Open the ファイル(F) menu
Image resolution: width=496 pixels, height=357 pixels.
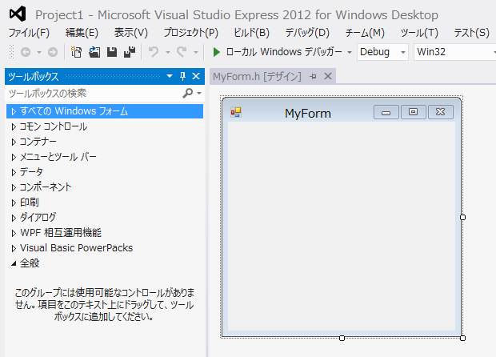click(29, 33)
